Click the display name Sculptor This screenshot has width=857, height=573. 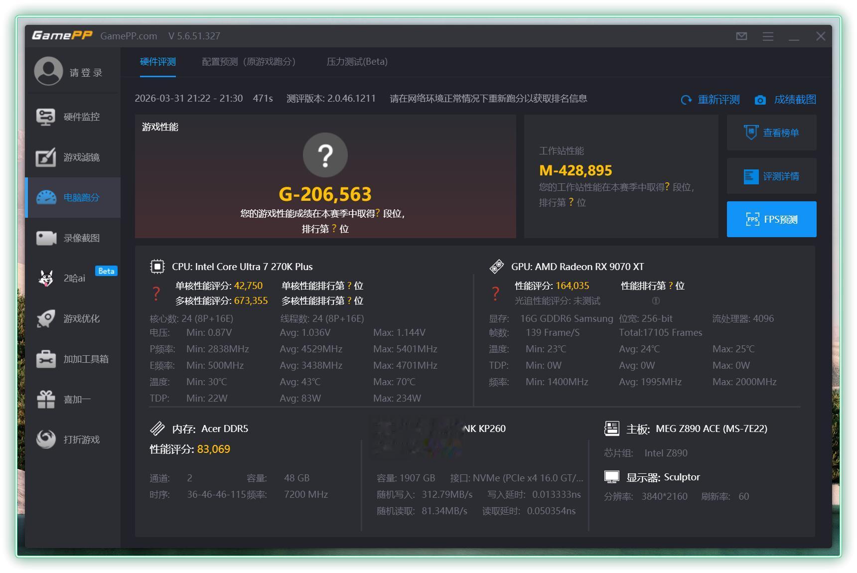pyautogui.click(x=682, y=477)
